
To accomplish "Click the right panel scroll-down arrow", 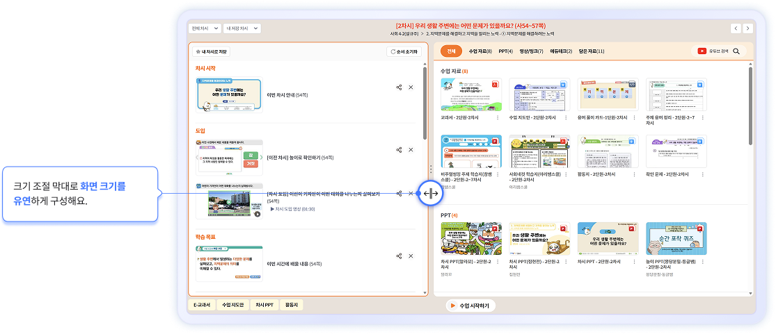I will pos(750,294).
